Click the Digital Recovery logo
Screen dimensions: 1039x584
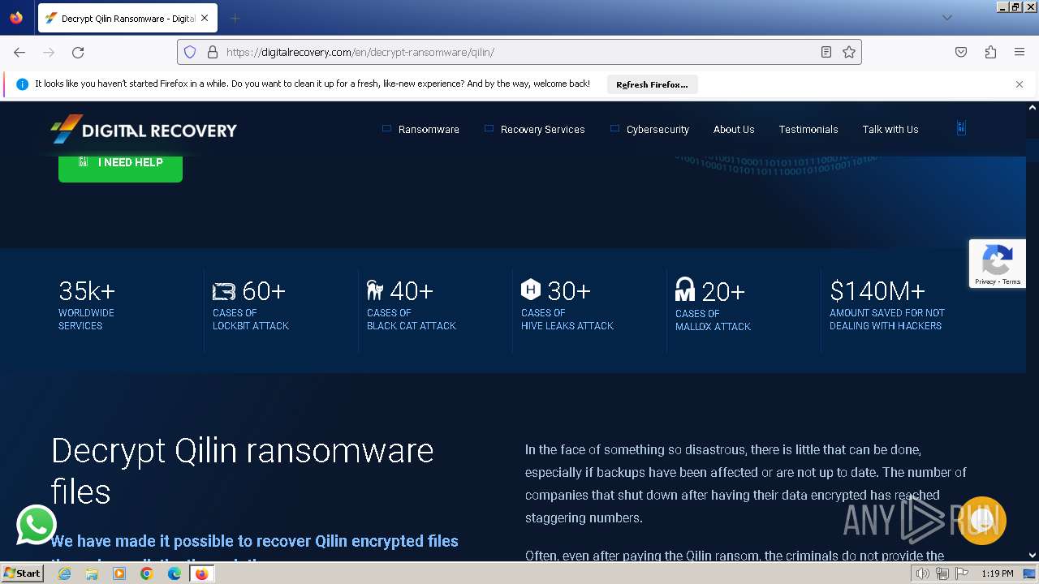144,130
